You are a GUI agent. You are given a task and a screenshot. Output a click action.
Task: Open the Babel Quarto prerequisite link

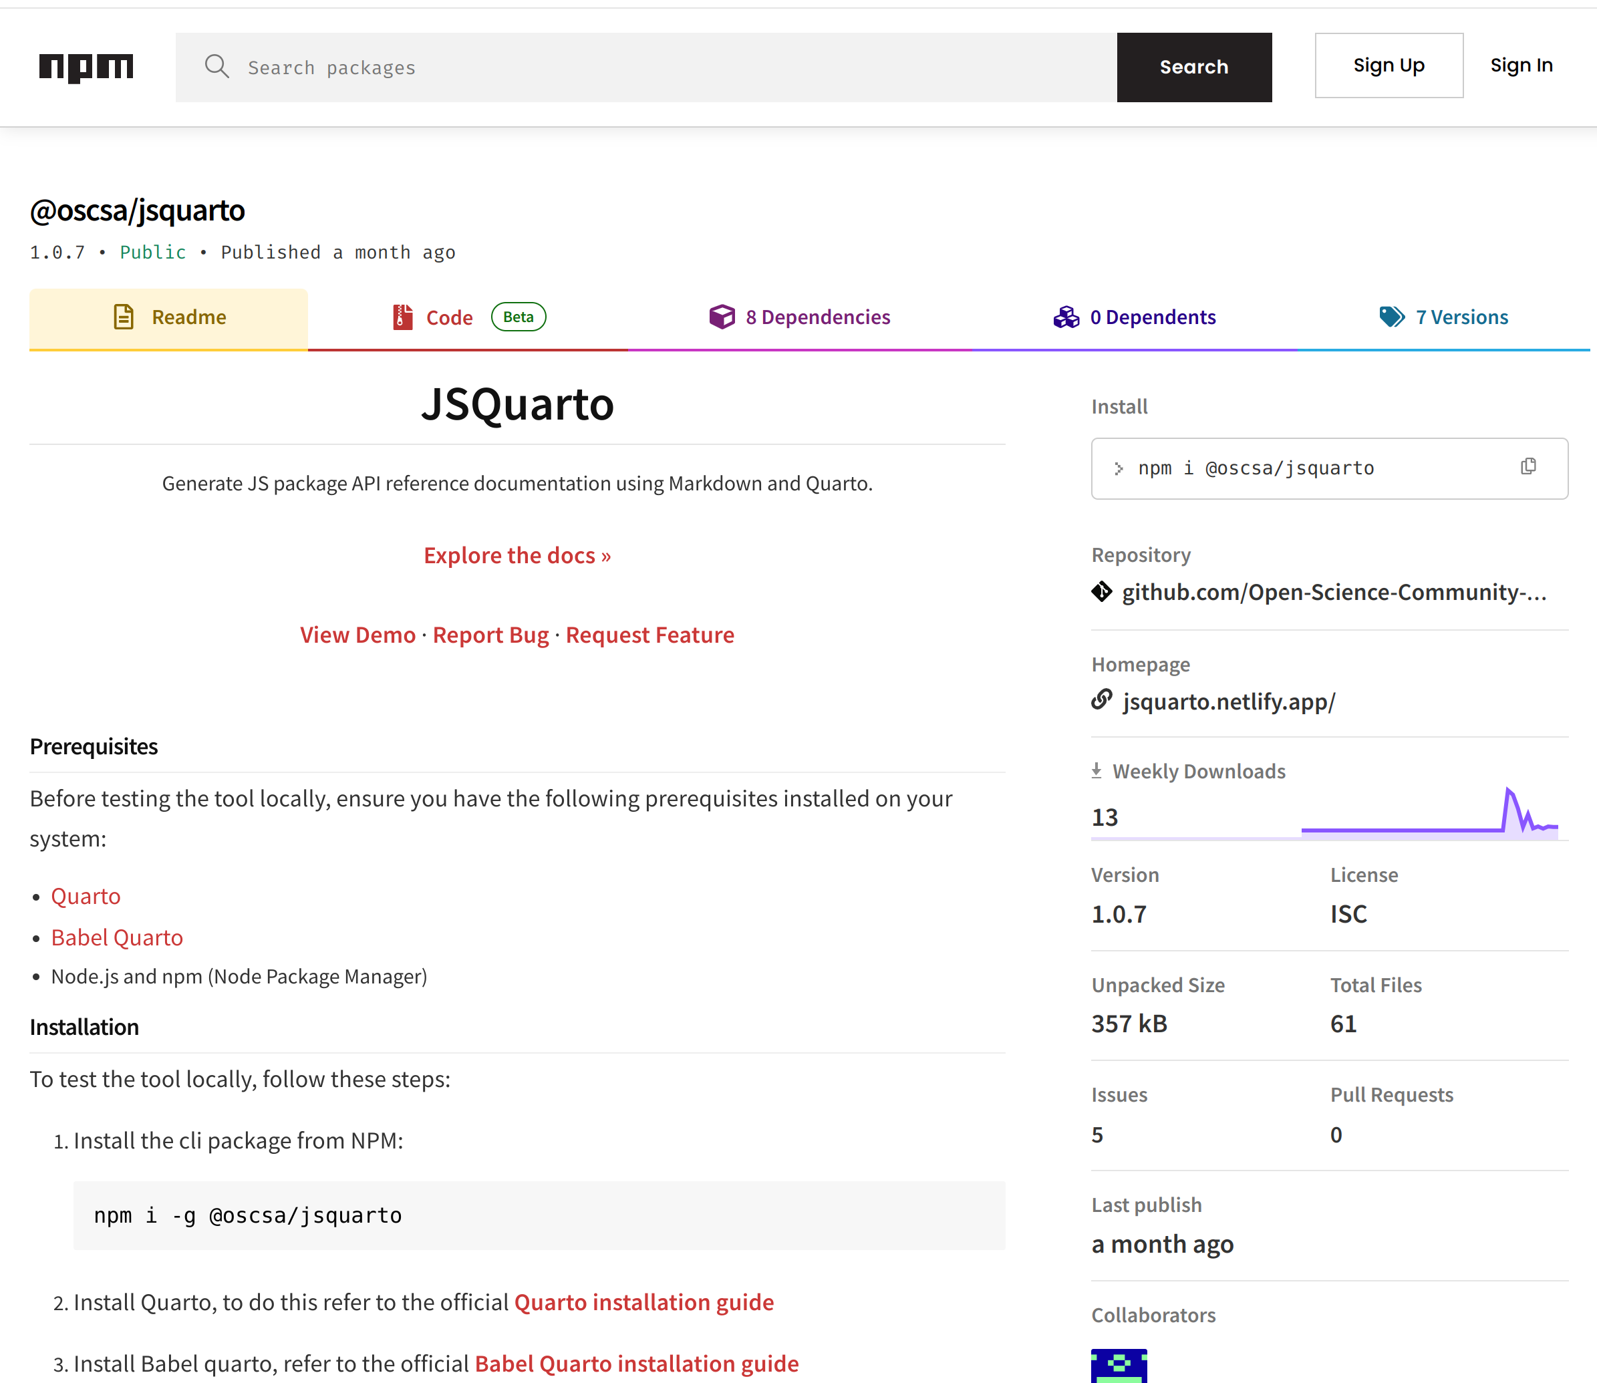pos(116,937)
